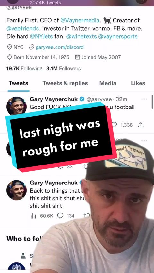Like the first tweet with 1,338 likes
The image size is (154, 273).
pyautogui.click(x=115, y=125)
